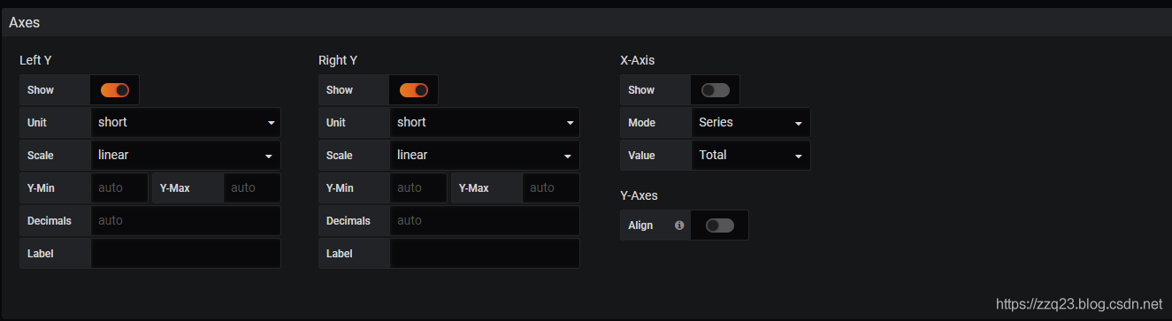Open X-Axis Value dropdown showing Total

point(750,156)
